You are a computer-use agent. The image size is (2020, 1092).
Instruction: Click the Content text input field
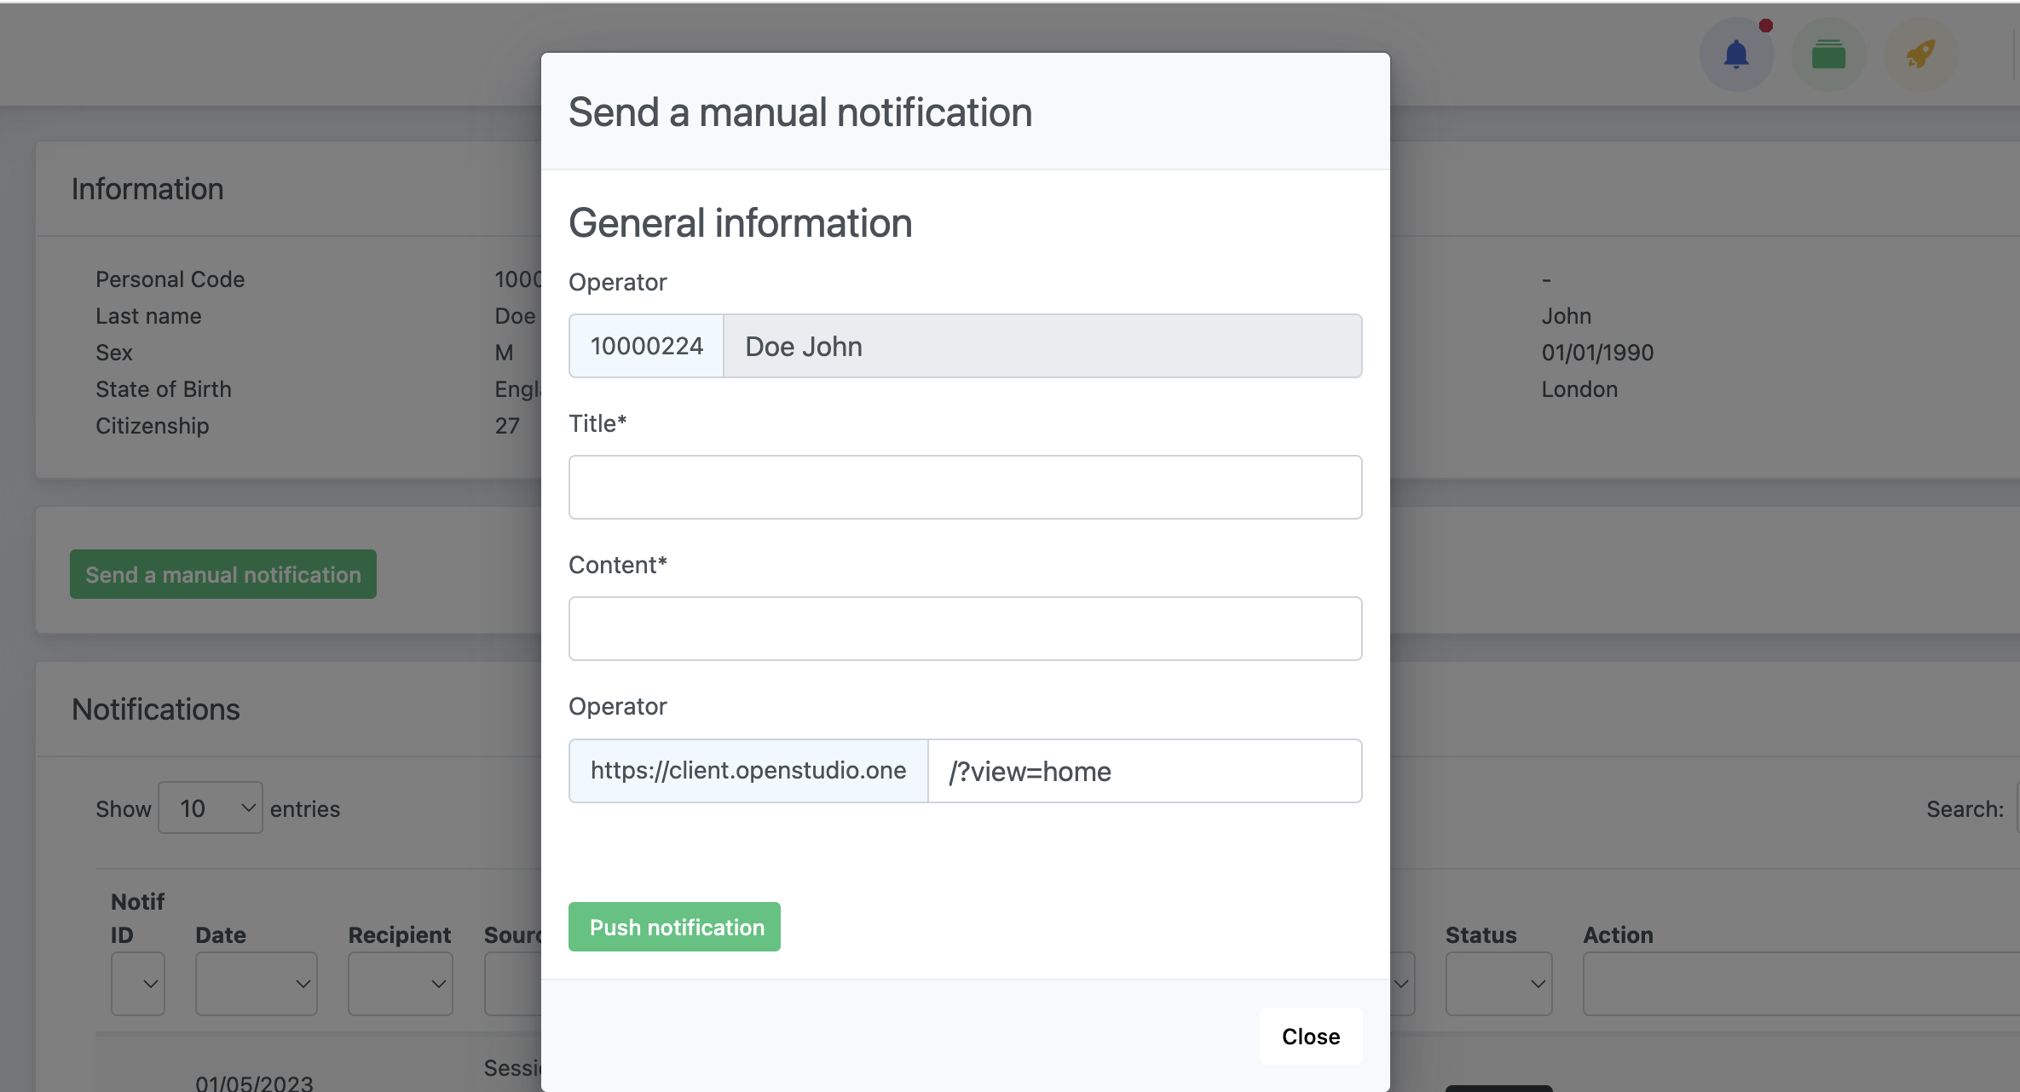pyautogui.click(x=964, y=627)
